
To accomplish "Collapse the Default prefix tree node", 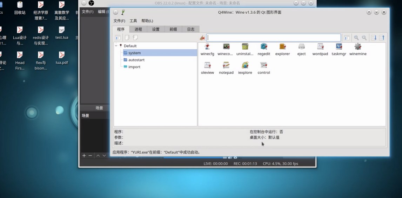I will (x=116, y=46).
